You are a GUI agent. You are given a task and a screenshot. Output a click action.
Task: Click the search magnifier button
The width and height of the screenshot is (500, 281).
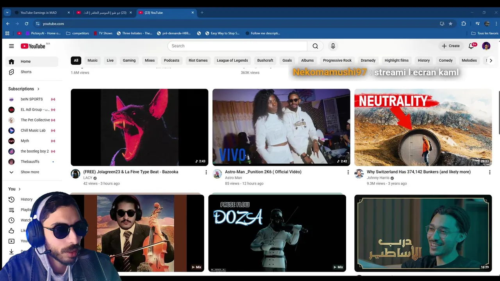point(315,46)
